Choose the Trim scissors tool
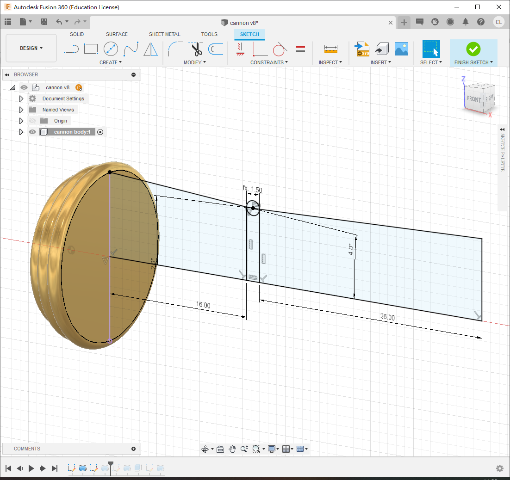Screen dimensions: 510x480 click(197, 49)
